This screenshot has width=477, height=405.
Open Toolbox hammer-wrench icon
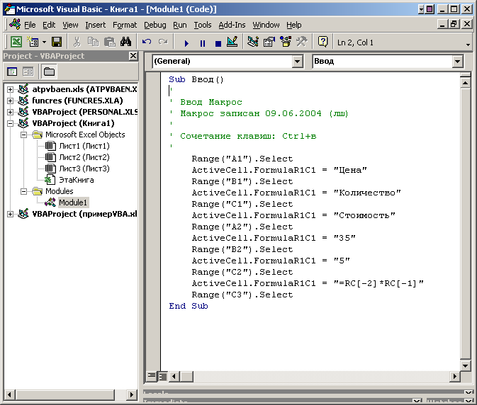click(x=301, y=42)
